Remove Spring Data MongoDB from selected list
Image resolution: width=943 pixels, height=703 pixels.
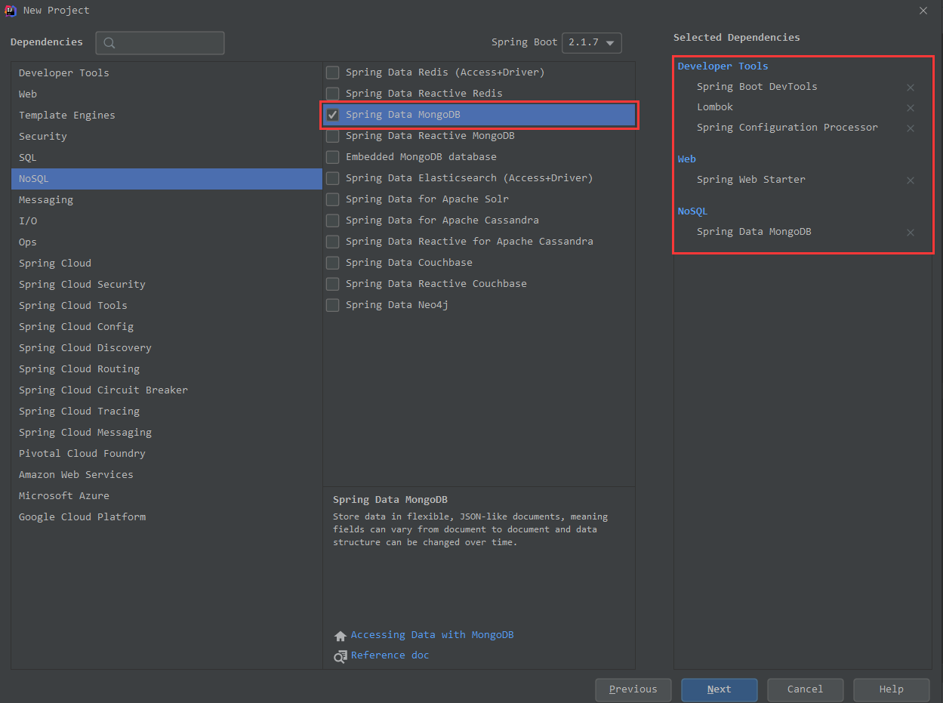click(x=911, y=233)
